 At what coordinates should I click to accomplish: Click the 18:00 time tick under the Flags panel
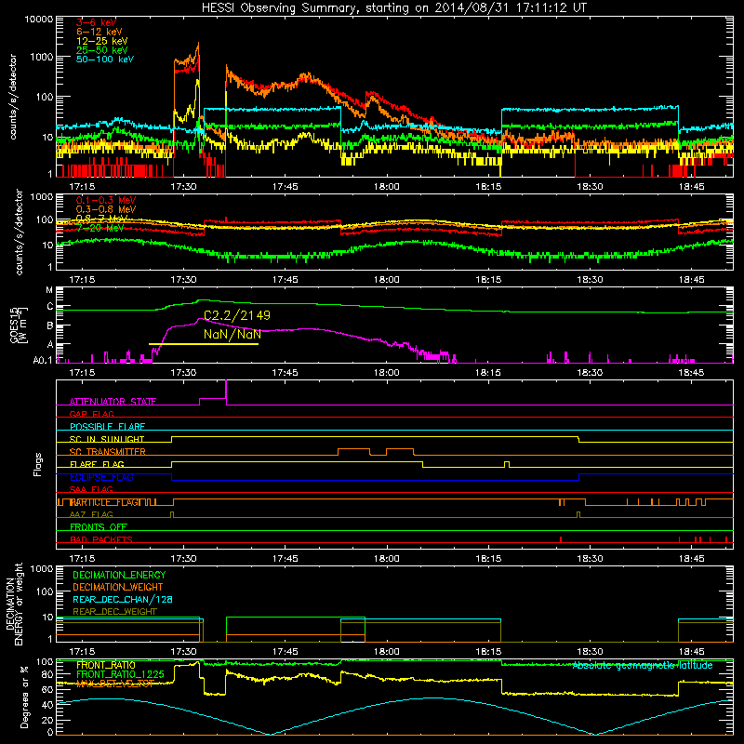(386, 558)
